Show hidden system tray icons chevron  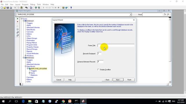pyautogui.click(x=156, y=101)
